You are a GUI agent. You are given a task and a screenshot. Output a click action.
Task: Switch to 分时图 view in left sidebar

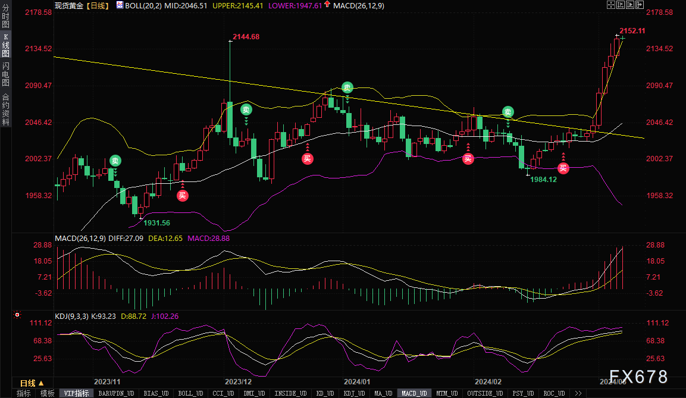coord(6,16)
